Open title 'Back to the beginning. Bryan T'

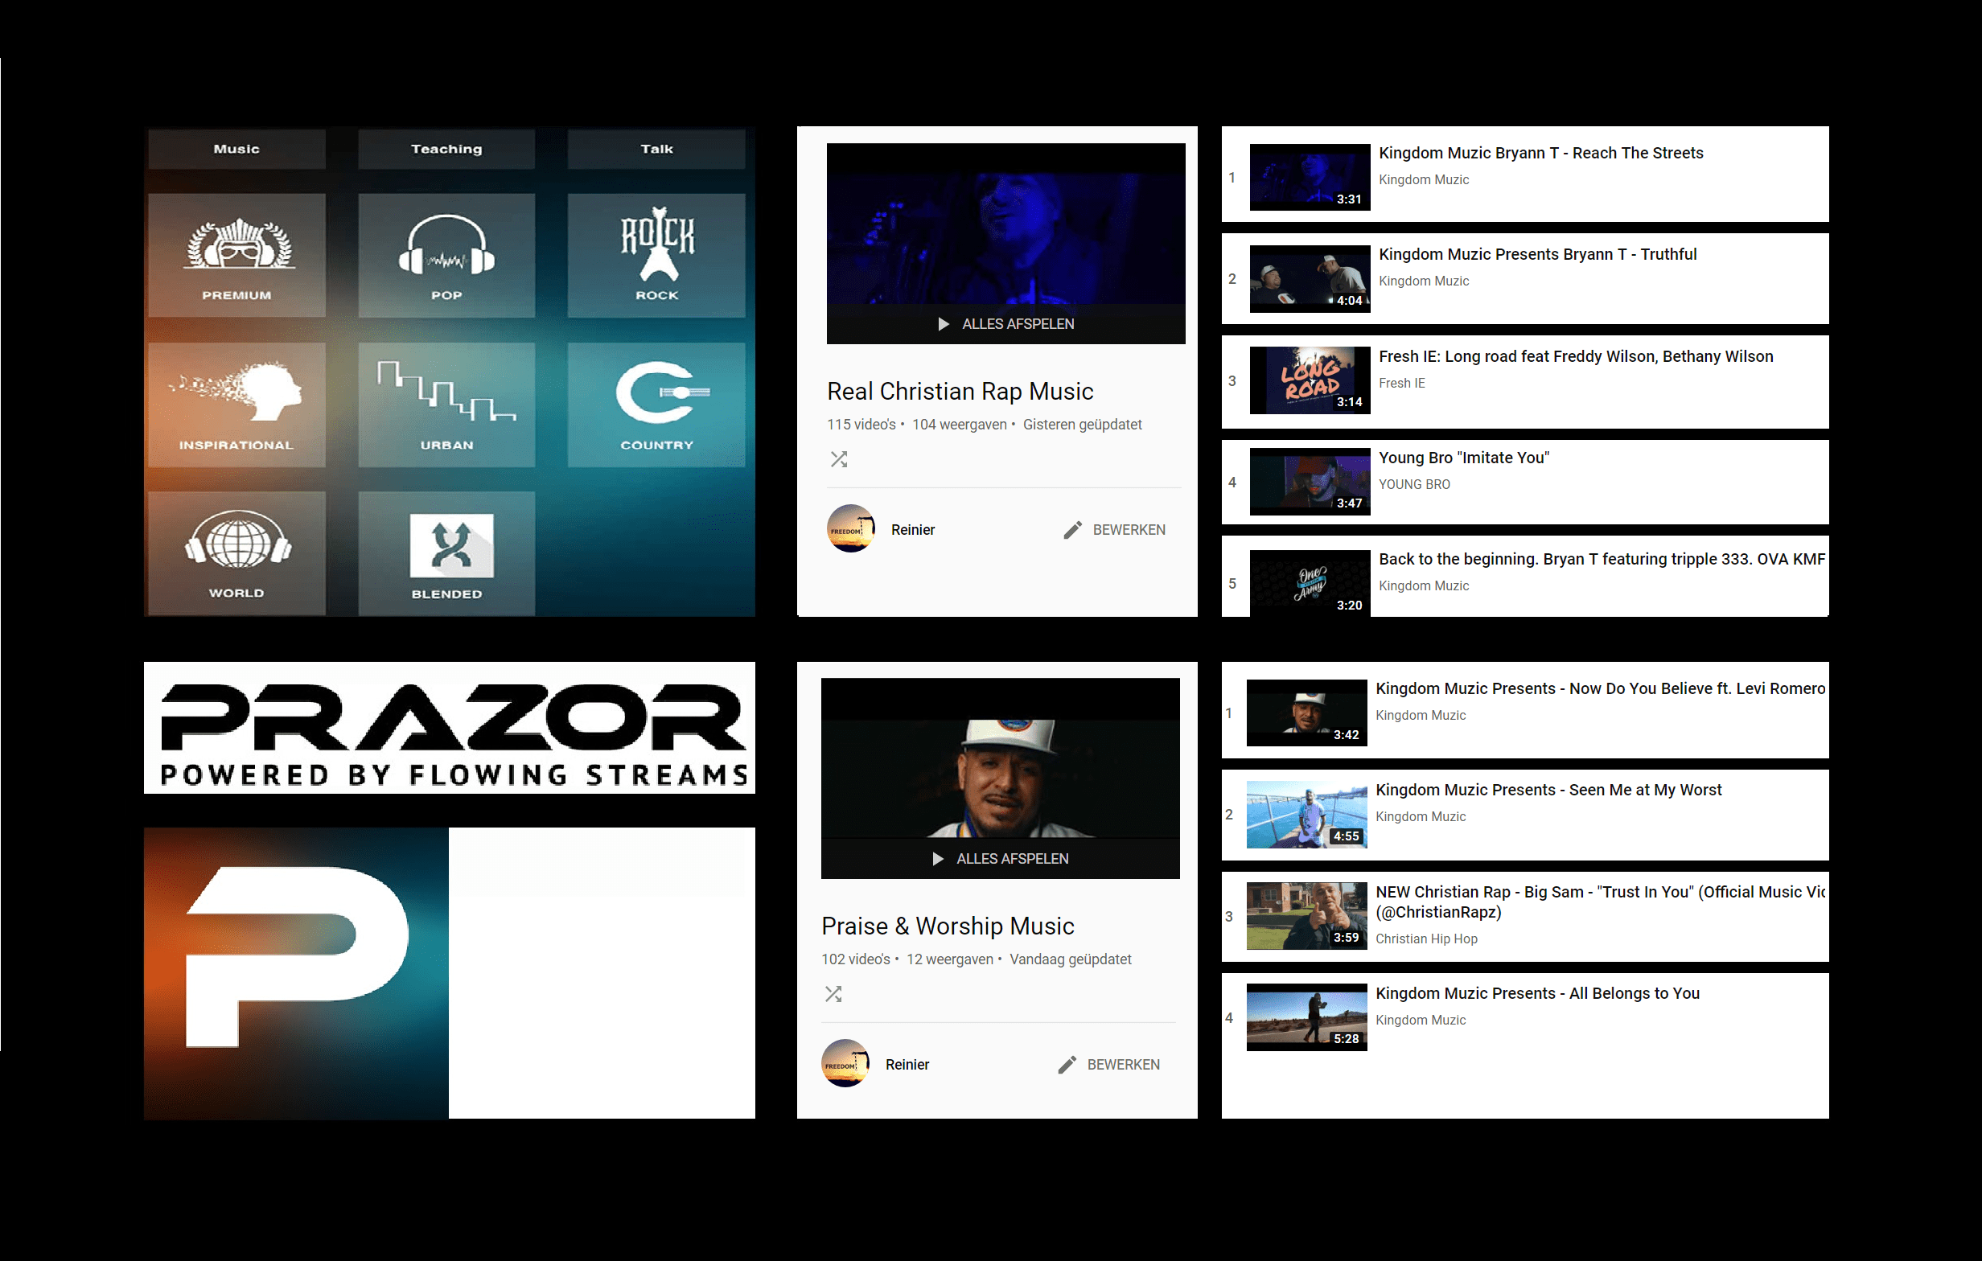[x=1602, y=559]
